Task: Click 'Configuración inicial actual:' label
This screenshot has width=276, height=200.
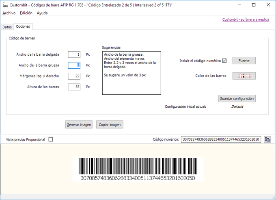Action: tap(185, 107)
